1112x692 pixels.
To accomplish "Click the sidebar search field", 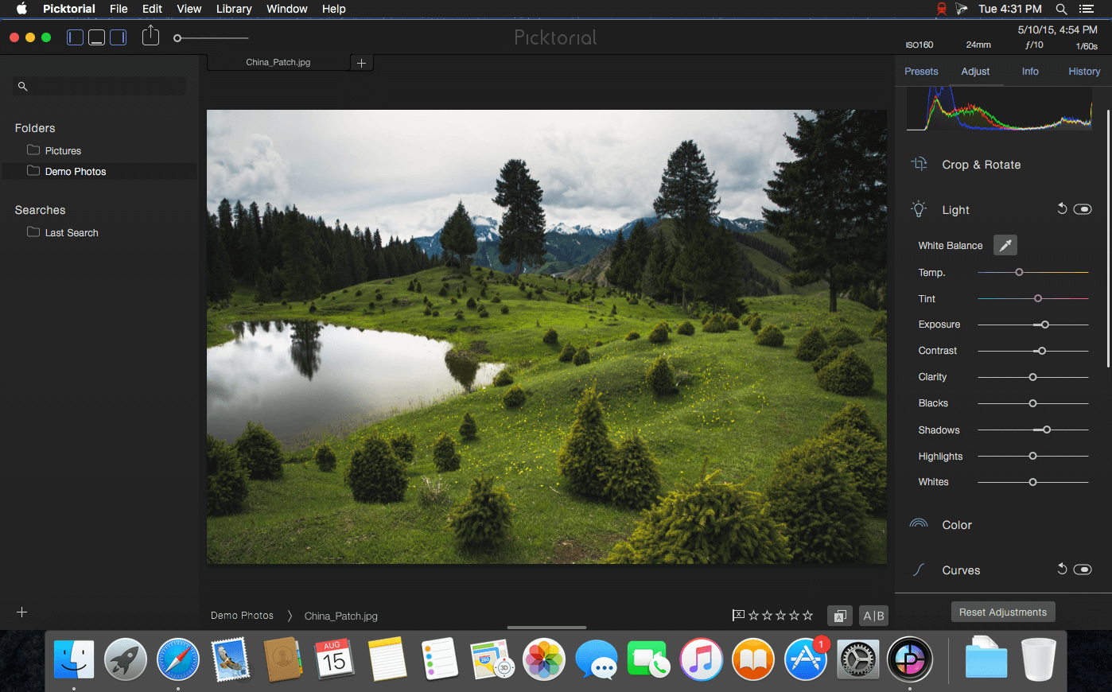I will [x=100, y=86].
